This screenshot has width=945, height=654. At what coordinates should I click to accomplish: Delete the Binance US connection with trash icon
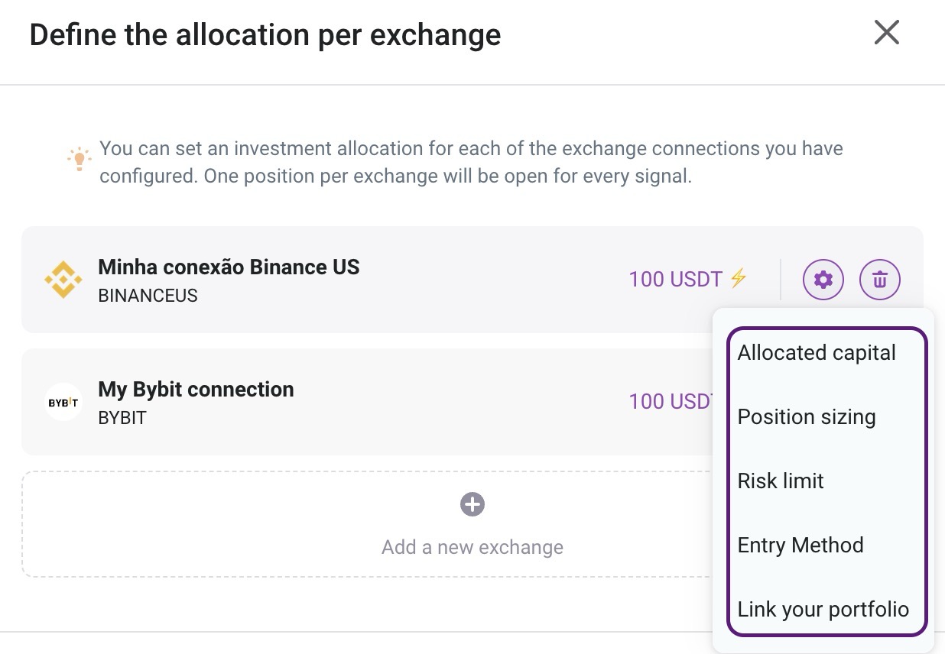[880, 280]
